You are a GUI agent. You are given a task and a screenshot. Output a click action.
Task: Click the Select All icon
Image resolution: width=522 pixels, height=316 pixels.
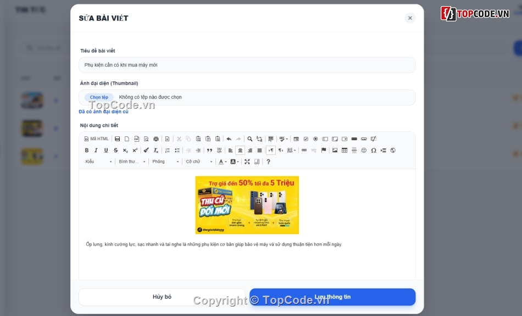[271, 139]
